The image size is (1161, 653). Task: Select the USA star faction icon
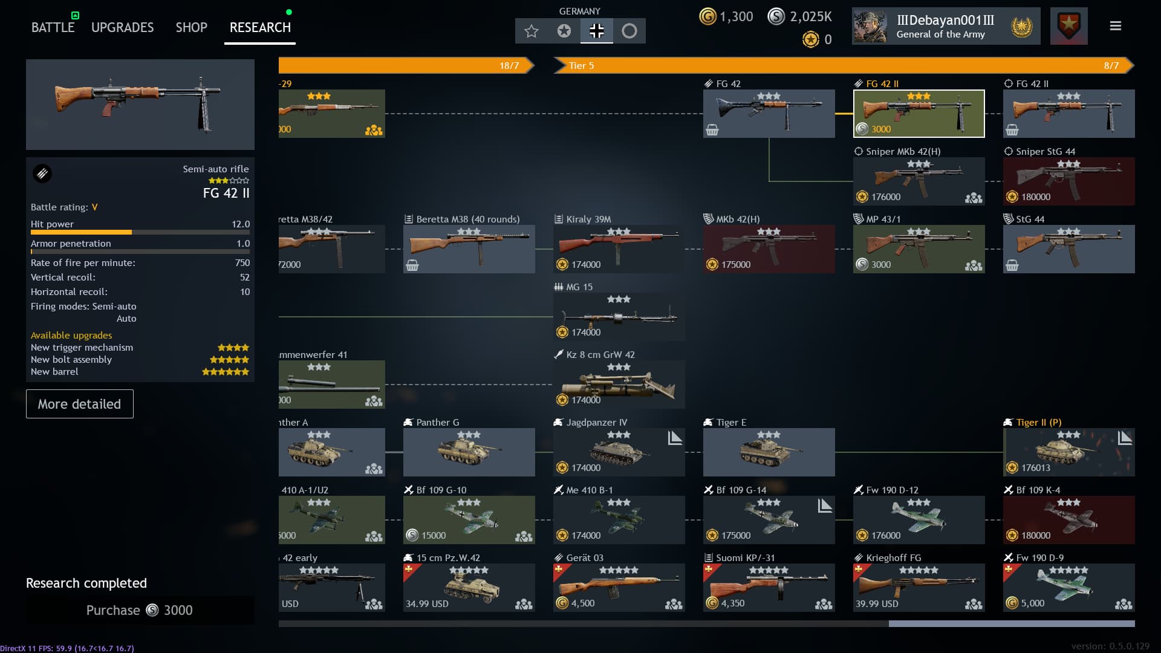pyautogui.click(x=532, y=31)
